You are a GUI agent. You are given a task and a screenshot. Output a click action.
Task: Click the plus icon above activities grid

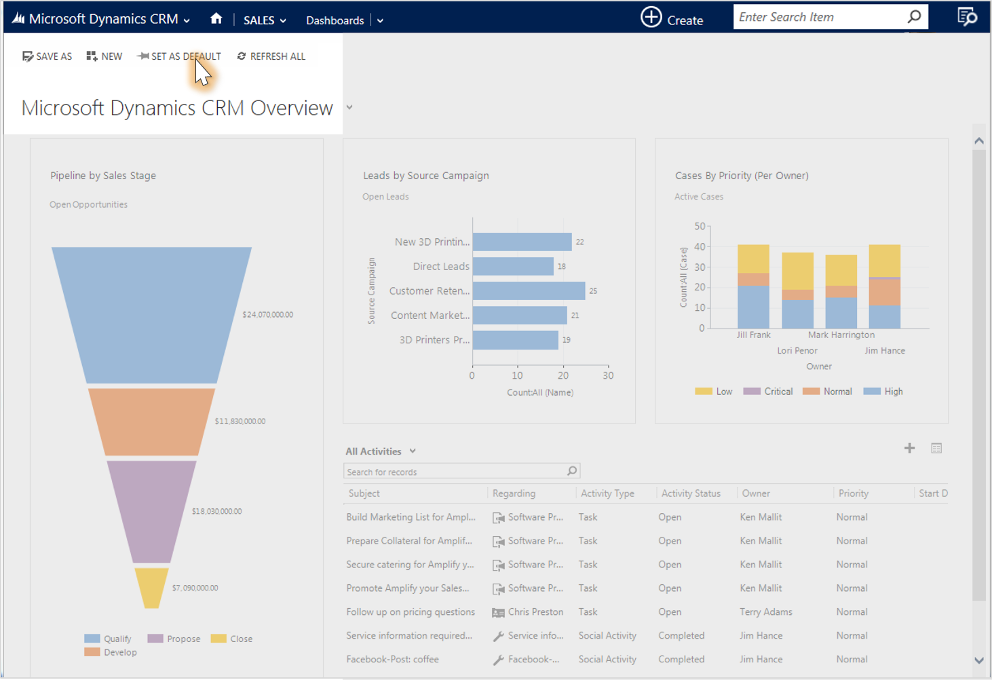click(x=909, y=448)
